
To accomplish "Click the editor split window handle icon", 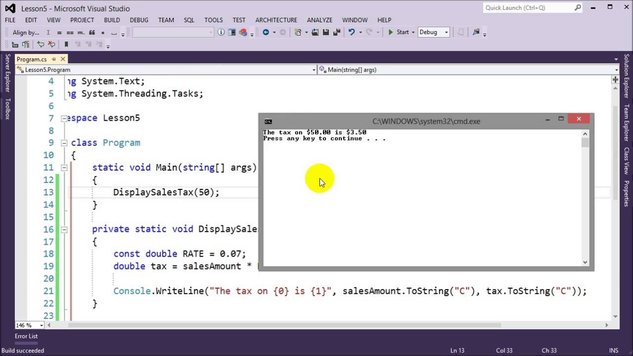I will point(615,79).
